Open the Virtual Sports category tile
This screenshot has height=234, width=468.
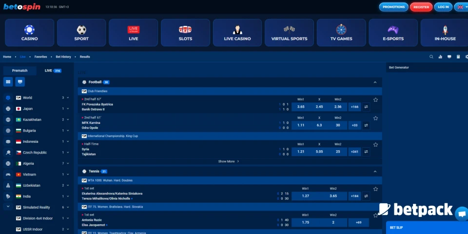click(289, 33)
